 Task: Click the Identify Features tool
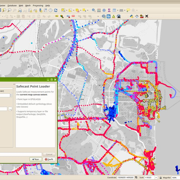(94, 10)
